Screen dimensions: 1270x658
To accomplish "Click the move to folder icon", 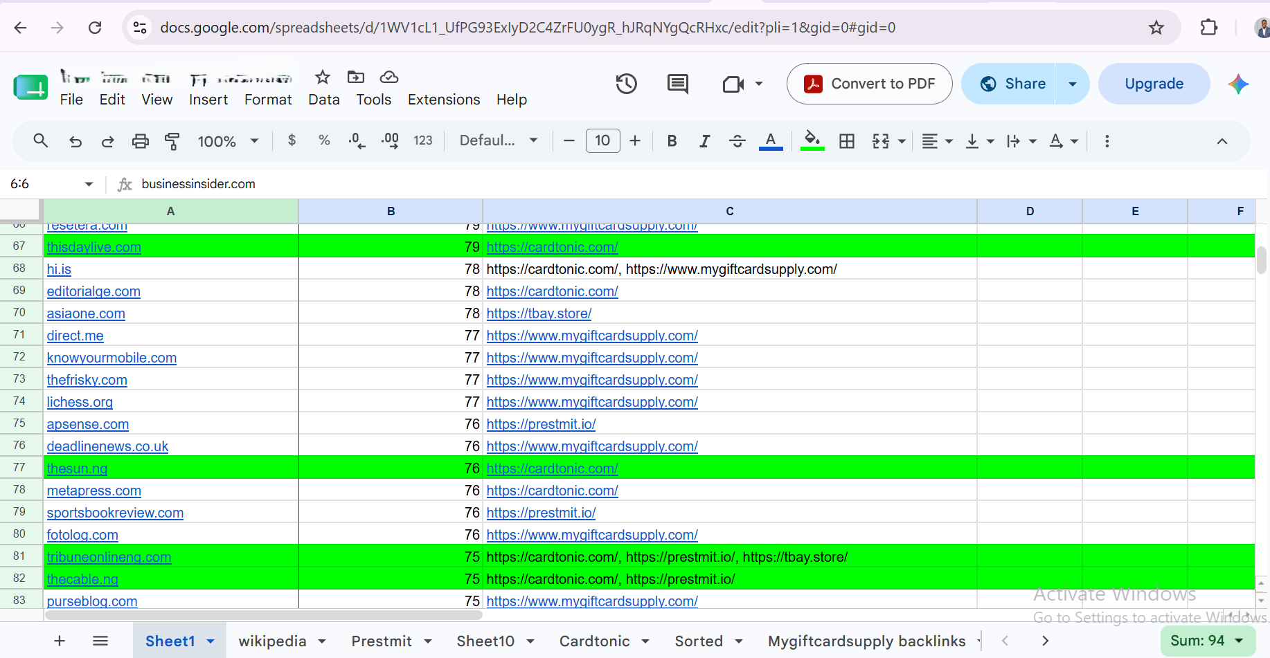I will click(x=356, y=77).
